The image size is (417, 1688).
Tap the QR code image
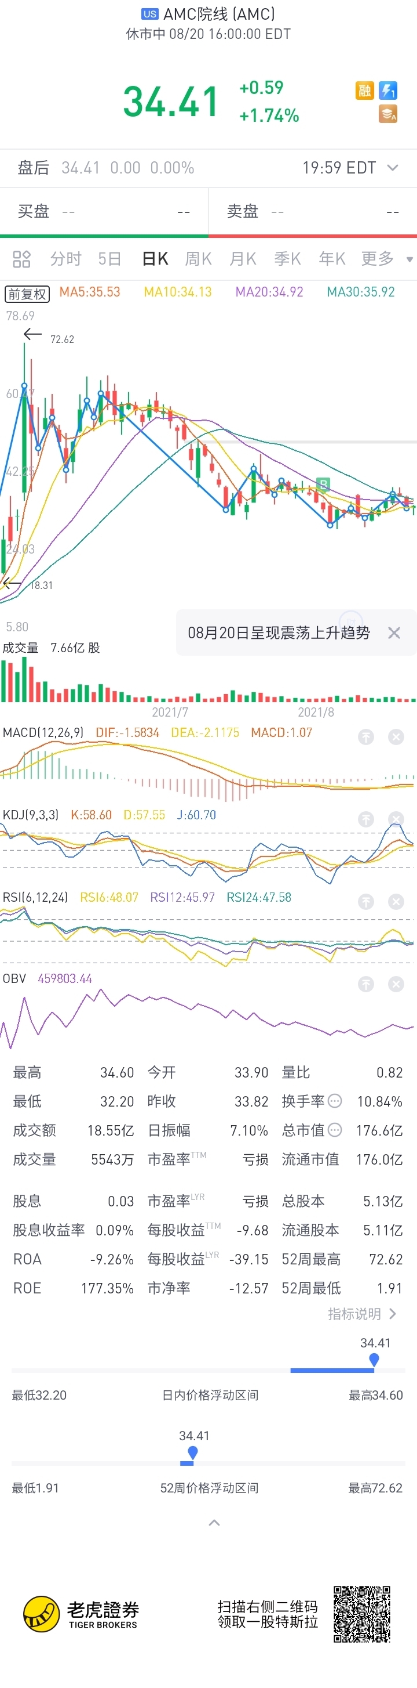tap(361, 1614)
